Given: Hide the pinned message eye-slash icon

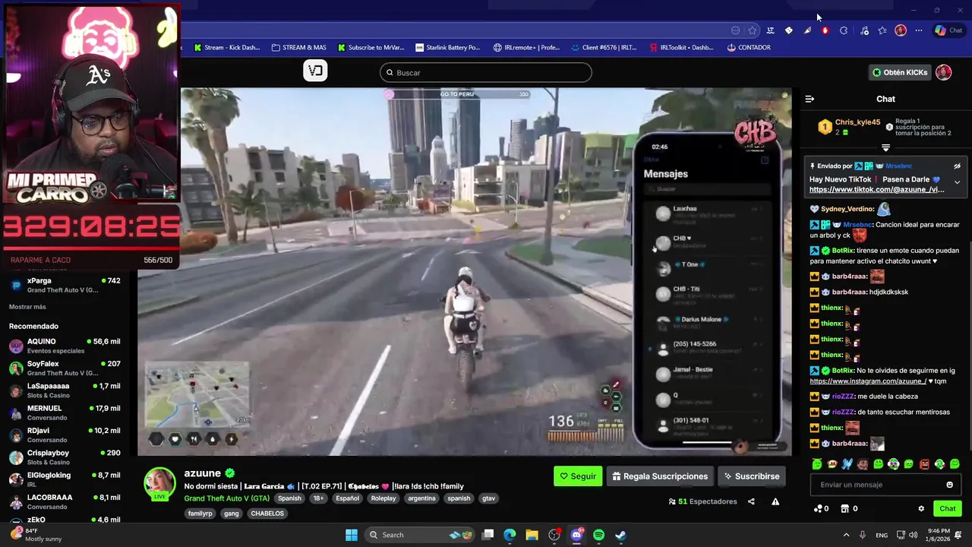Looking at the screenshot, I should (957, 166).
